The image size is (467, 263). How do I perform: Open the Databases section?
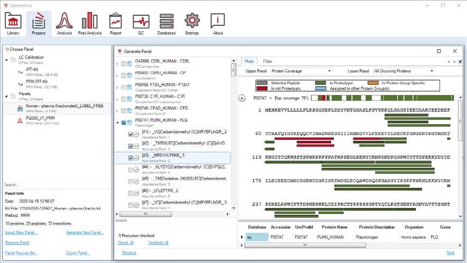(x=166, y=24)
